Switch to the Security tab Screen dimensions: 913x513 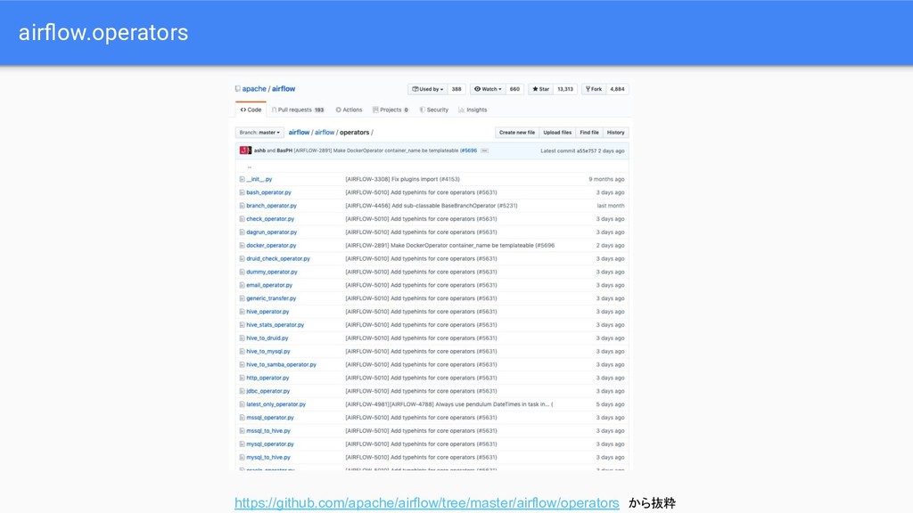[434, 110]
